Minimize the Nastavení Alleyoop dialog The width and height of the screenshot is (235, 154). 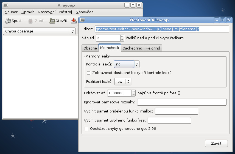[x=217, y=20]
